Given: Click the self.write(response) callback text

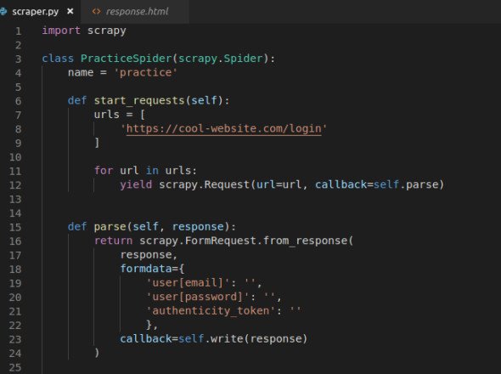Looking at the screenshot, I should 243,338.
